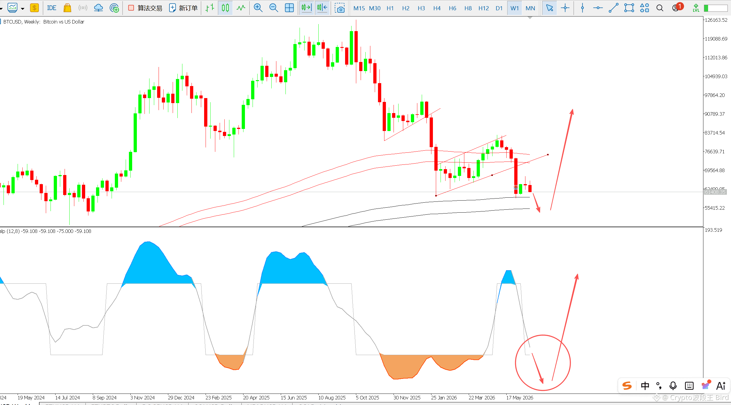Viewport: 731px width, 405px height.
Task: Click the radar icon with green plus
Action: [x=114, y=8]
